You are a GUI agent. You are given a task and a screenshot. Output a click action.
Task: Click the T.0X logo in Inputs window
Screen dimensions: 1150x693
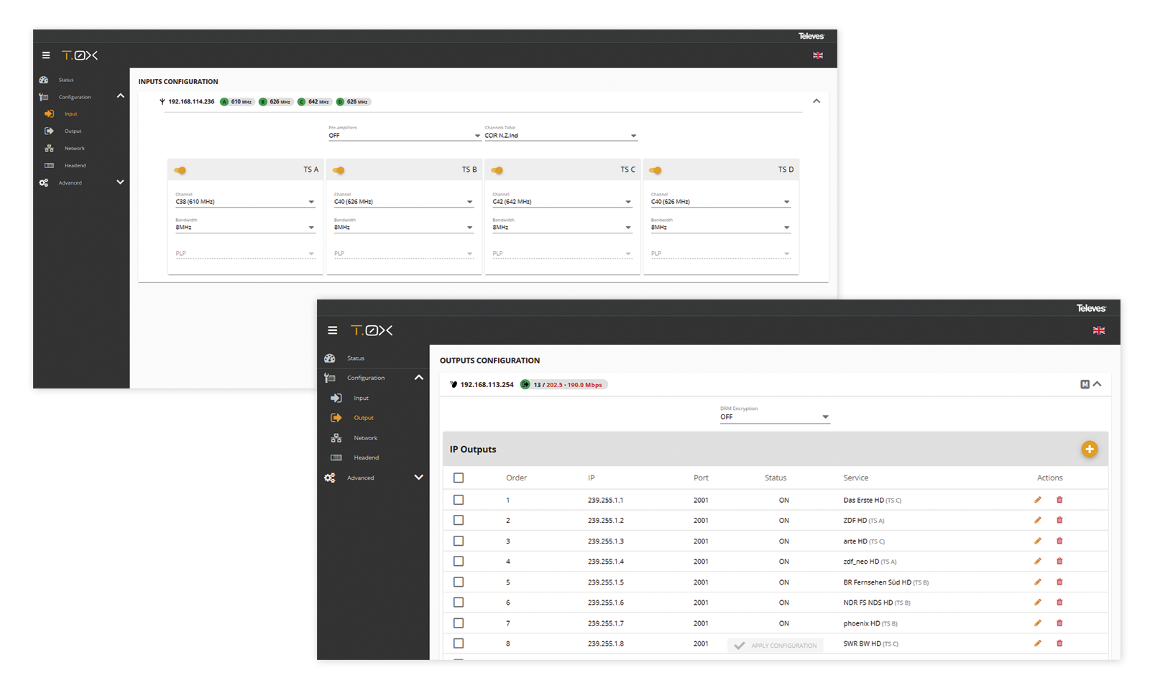(80, 55)
